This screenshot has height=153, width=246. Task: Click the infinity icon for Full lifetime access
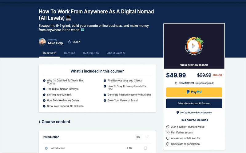pos(168,132)
